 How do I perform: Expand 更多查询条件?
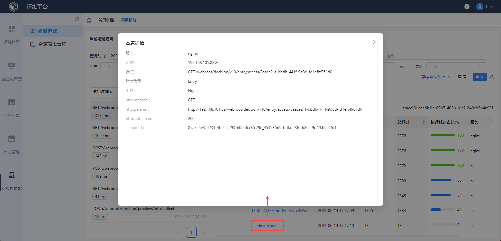[x=436, y=77]
